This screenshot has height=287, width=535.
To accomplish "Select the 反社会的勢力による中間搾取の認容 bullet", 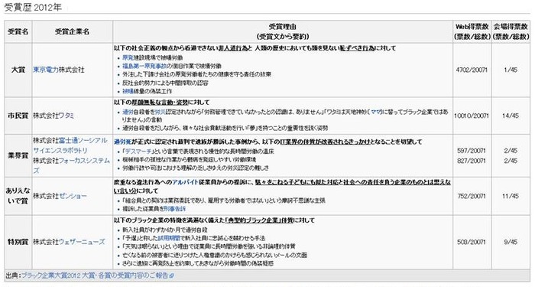I will 166,83.
